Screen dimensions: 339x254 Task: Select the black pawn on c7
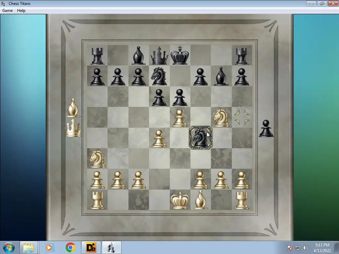pyautogui.click(x=138, y=77)
